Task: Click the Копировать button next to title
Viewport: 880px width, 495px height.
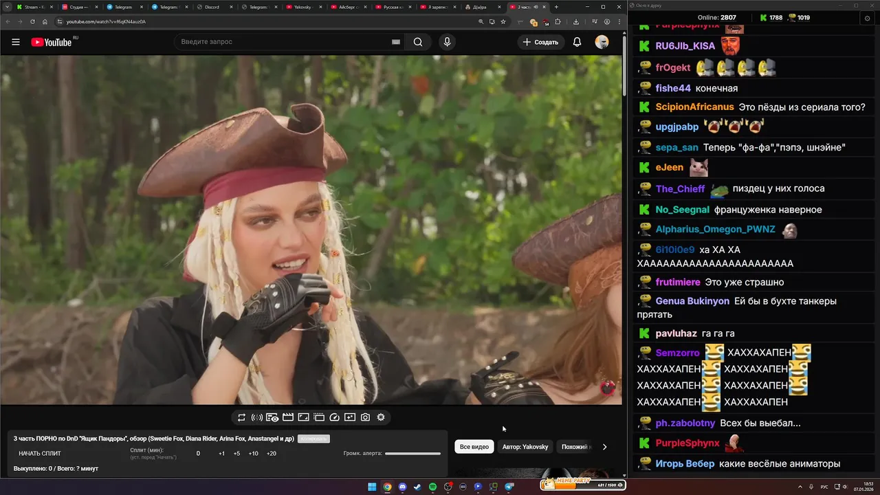Action: click(313, 439)
